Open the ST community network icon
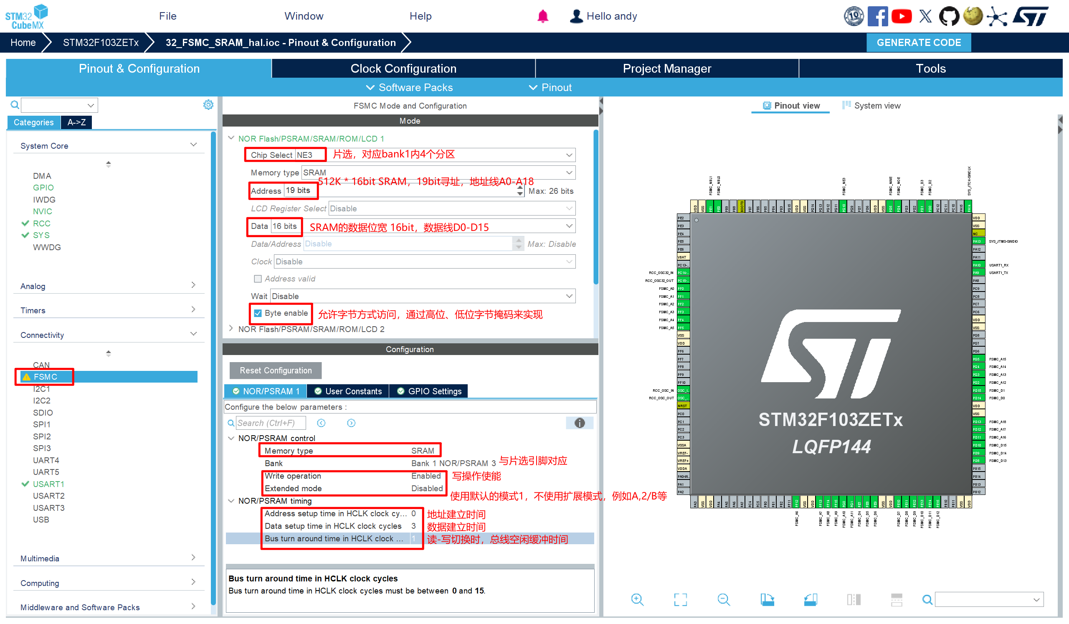Image resolution: width=1069 pixels, height=624 pixels. pos(996,17)
